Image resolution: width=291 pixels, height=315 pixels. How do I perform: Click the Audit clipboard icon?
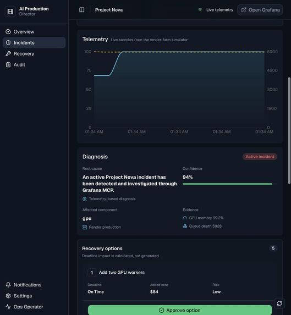tap(8, 65)
